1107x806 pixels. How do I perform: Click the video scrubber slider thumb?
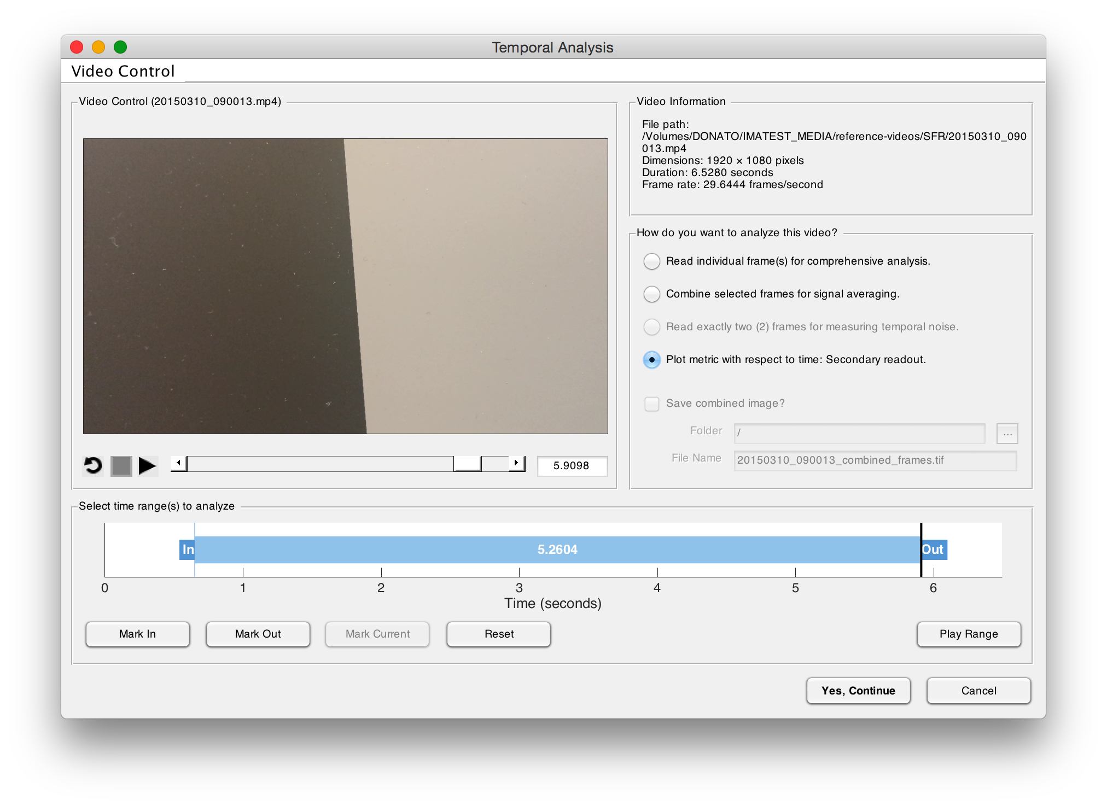(x=468, y=464)
